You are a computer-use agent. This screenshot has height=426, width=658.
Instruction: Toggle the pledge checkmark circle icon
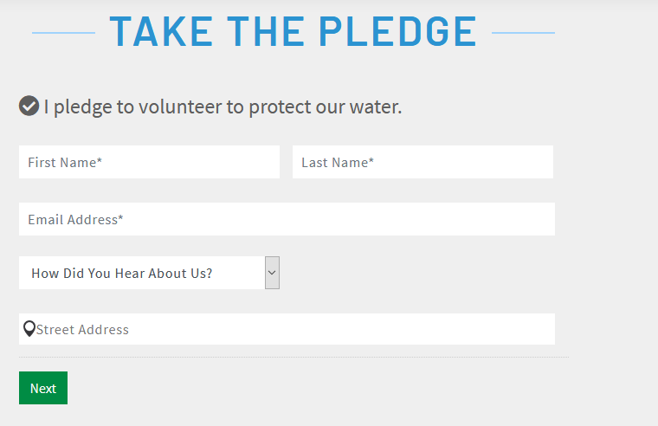(x=29, y=106)
